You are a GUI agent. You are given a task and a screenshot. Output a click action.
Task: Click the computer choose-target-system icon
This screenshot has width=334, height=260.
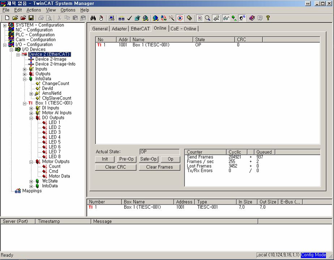click(x=111, y=18)
